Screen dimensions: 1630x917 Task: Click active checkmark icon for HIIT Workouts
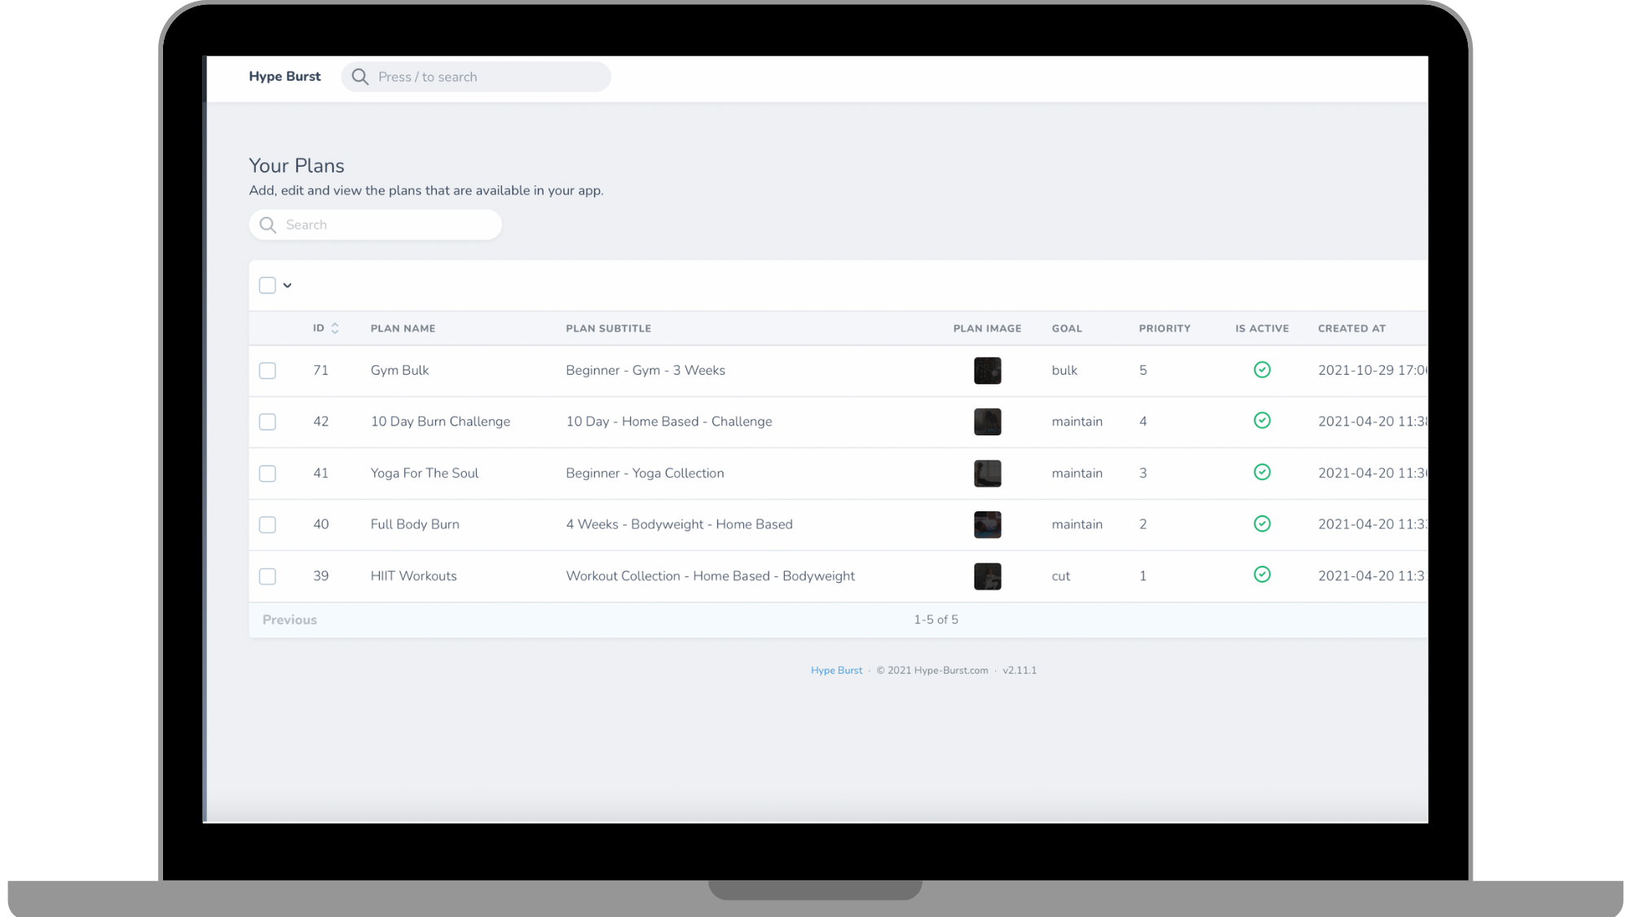(x=1262, y=575)
